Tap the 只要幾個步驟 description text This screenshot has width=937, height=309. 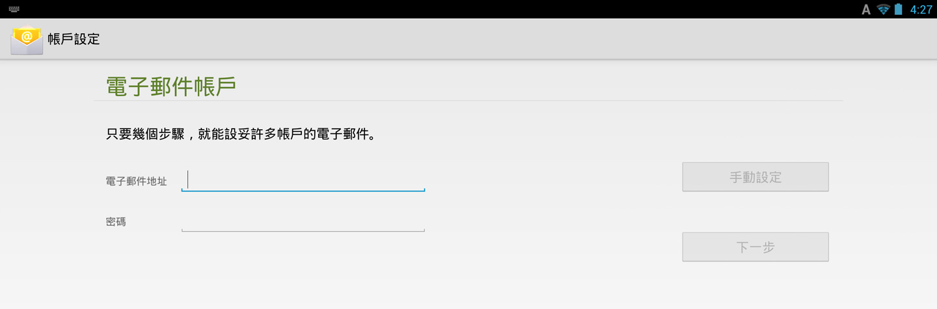(241, 134)
